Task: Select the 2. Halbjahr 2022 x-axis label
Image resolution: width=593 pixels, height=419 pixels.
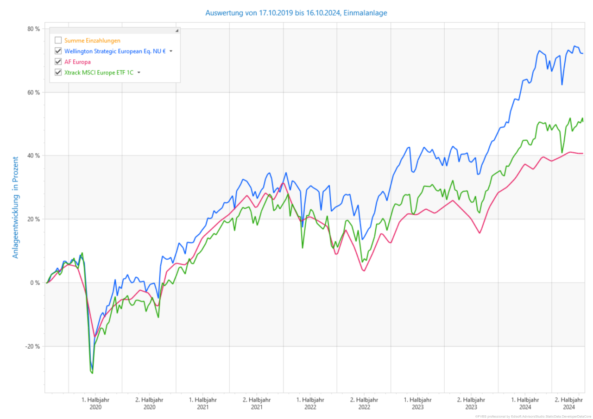Action: tap(364, 403)
